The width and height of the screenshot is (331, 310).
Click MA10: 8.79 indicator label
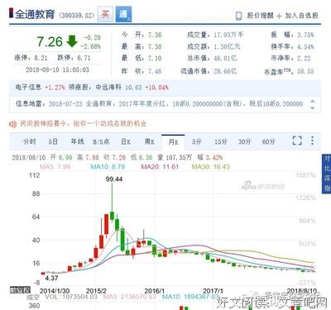pos(108,167)
